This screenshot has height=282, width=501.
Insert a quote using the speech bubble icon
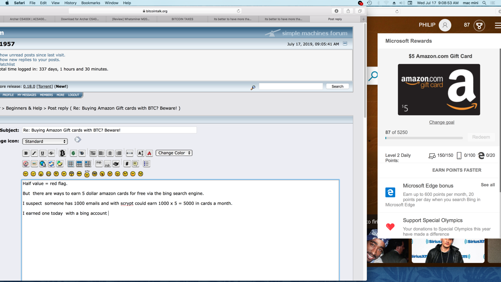point(135,164)
